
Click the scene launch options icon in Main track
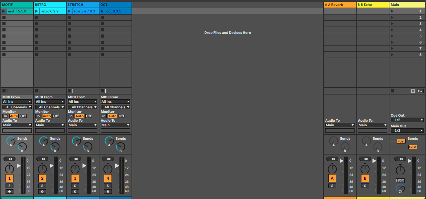pyautogui.click(x=420, y=91)
